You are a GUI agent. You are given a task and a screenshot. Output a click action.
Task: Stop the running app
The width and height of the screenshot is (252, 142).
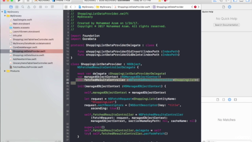28,1
